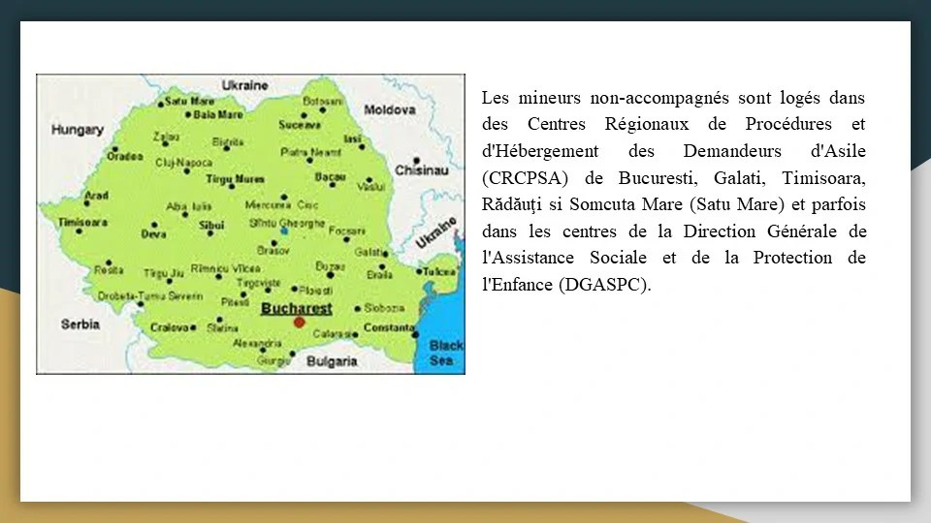Click the Hungary country label
Image resolution: width=931 pixels, height=523 pixels.
pyautogui.click(x=78, y=130)
